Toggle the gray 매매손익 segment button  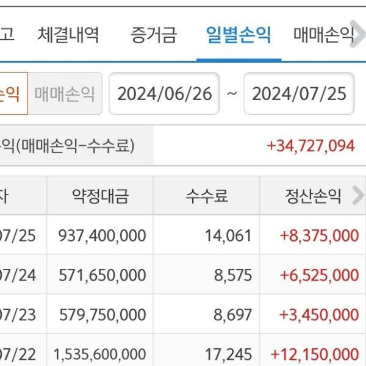65,94
